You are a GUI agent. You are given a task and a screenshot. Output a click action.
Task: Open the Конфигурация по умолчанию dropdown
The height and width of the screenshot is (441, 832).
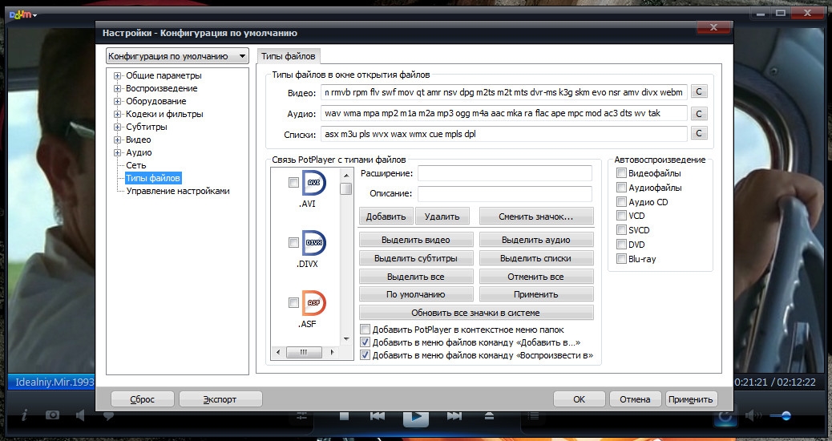pos(178,56)
